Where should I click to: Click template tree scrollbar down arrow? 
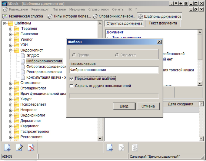coord(100,139)
